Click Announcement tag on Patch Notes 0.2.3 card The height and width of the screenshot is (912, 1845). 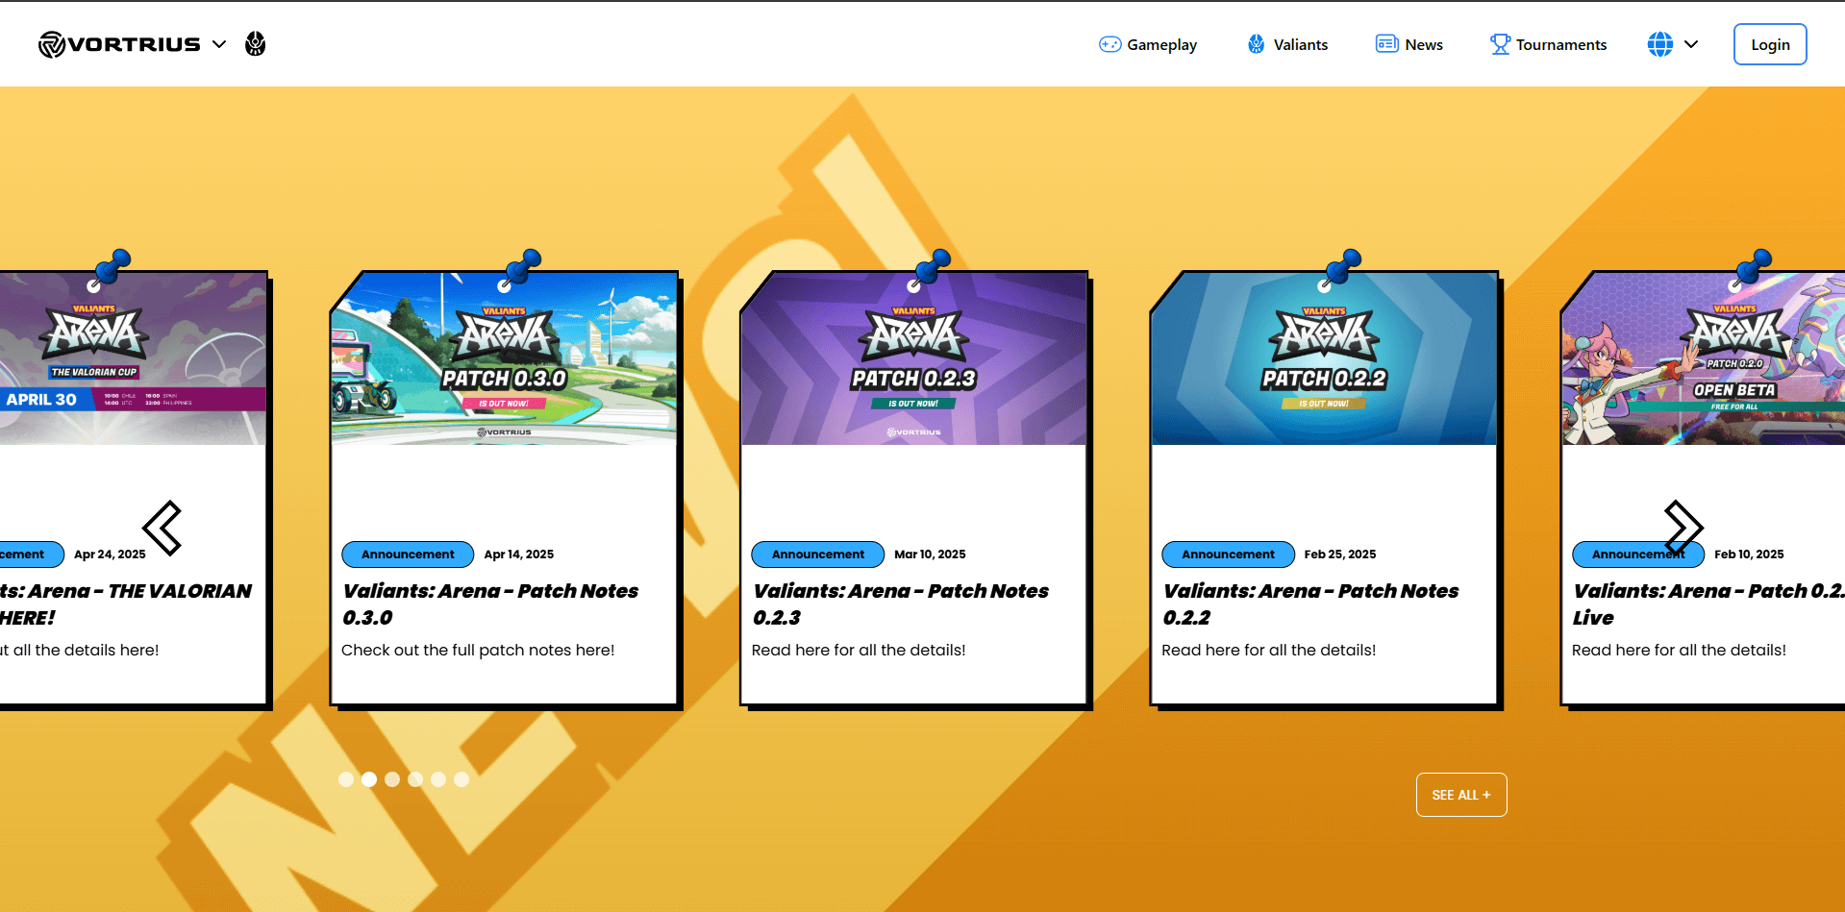818,555
